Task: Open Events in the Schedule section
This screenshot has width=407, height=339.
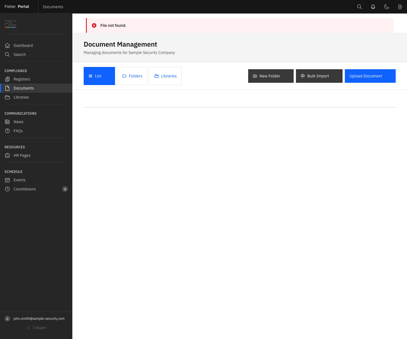Action: click(20, 180)
